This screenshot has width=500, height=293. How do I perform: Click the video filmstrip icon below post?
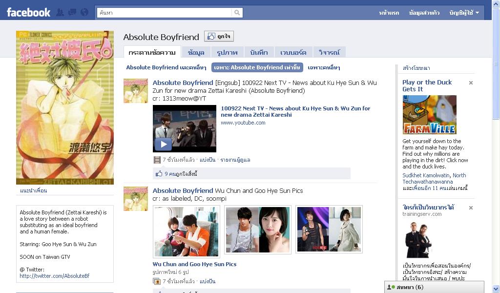tap(157, 160)
